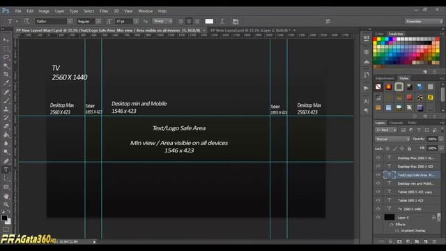This screenshot has width=446, height=251.
Task: Open the layer filter Kind dropdown
Action: pos(386,130)
